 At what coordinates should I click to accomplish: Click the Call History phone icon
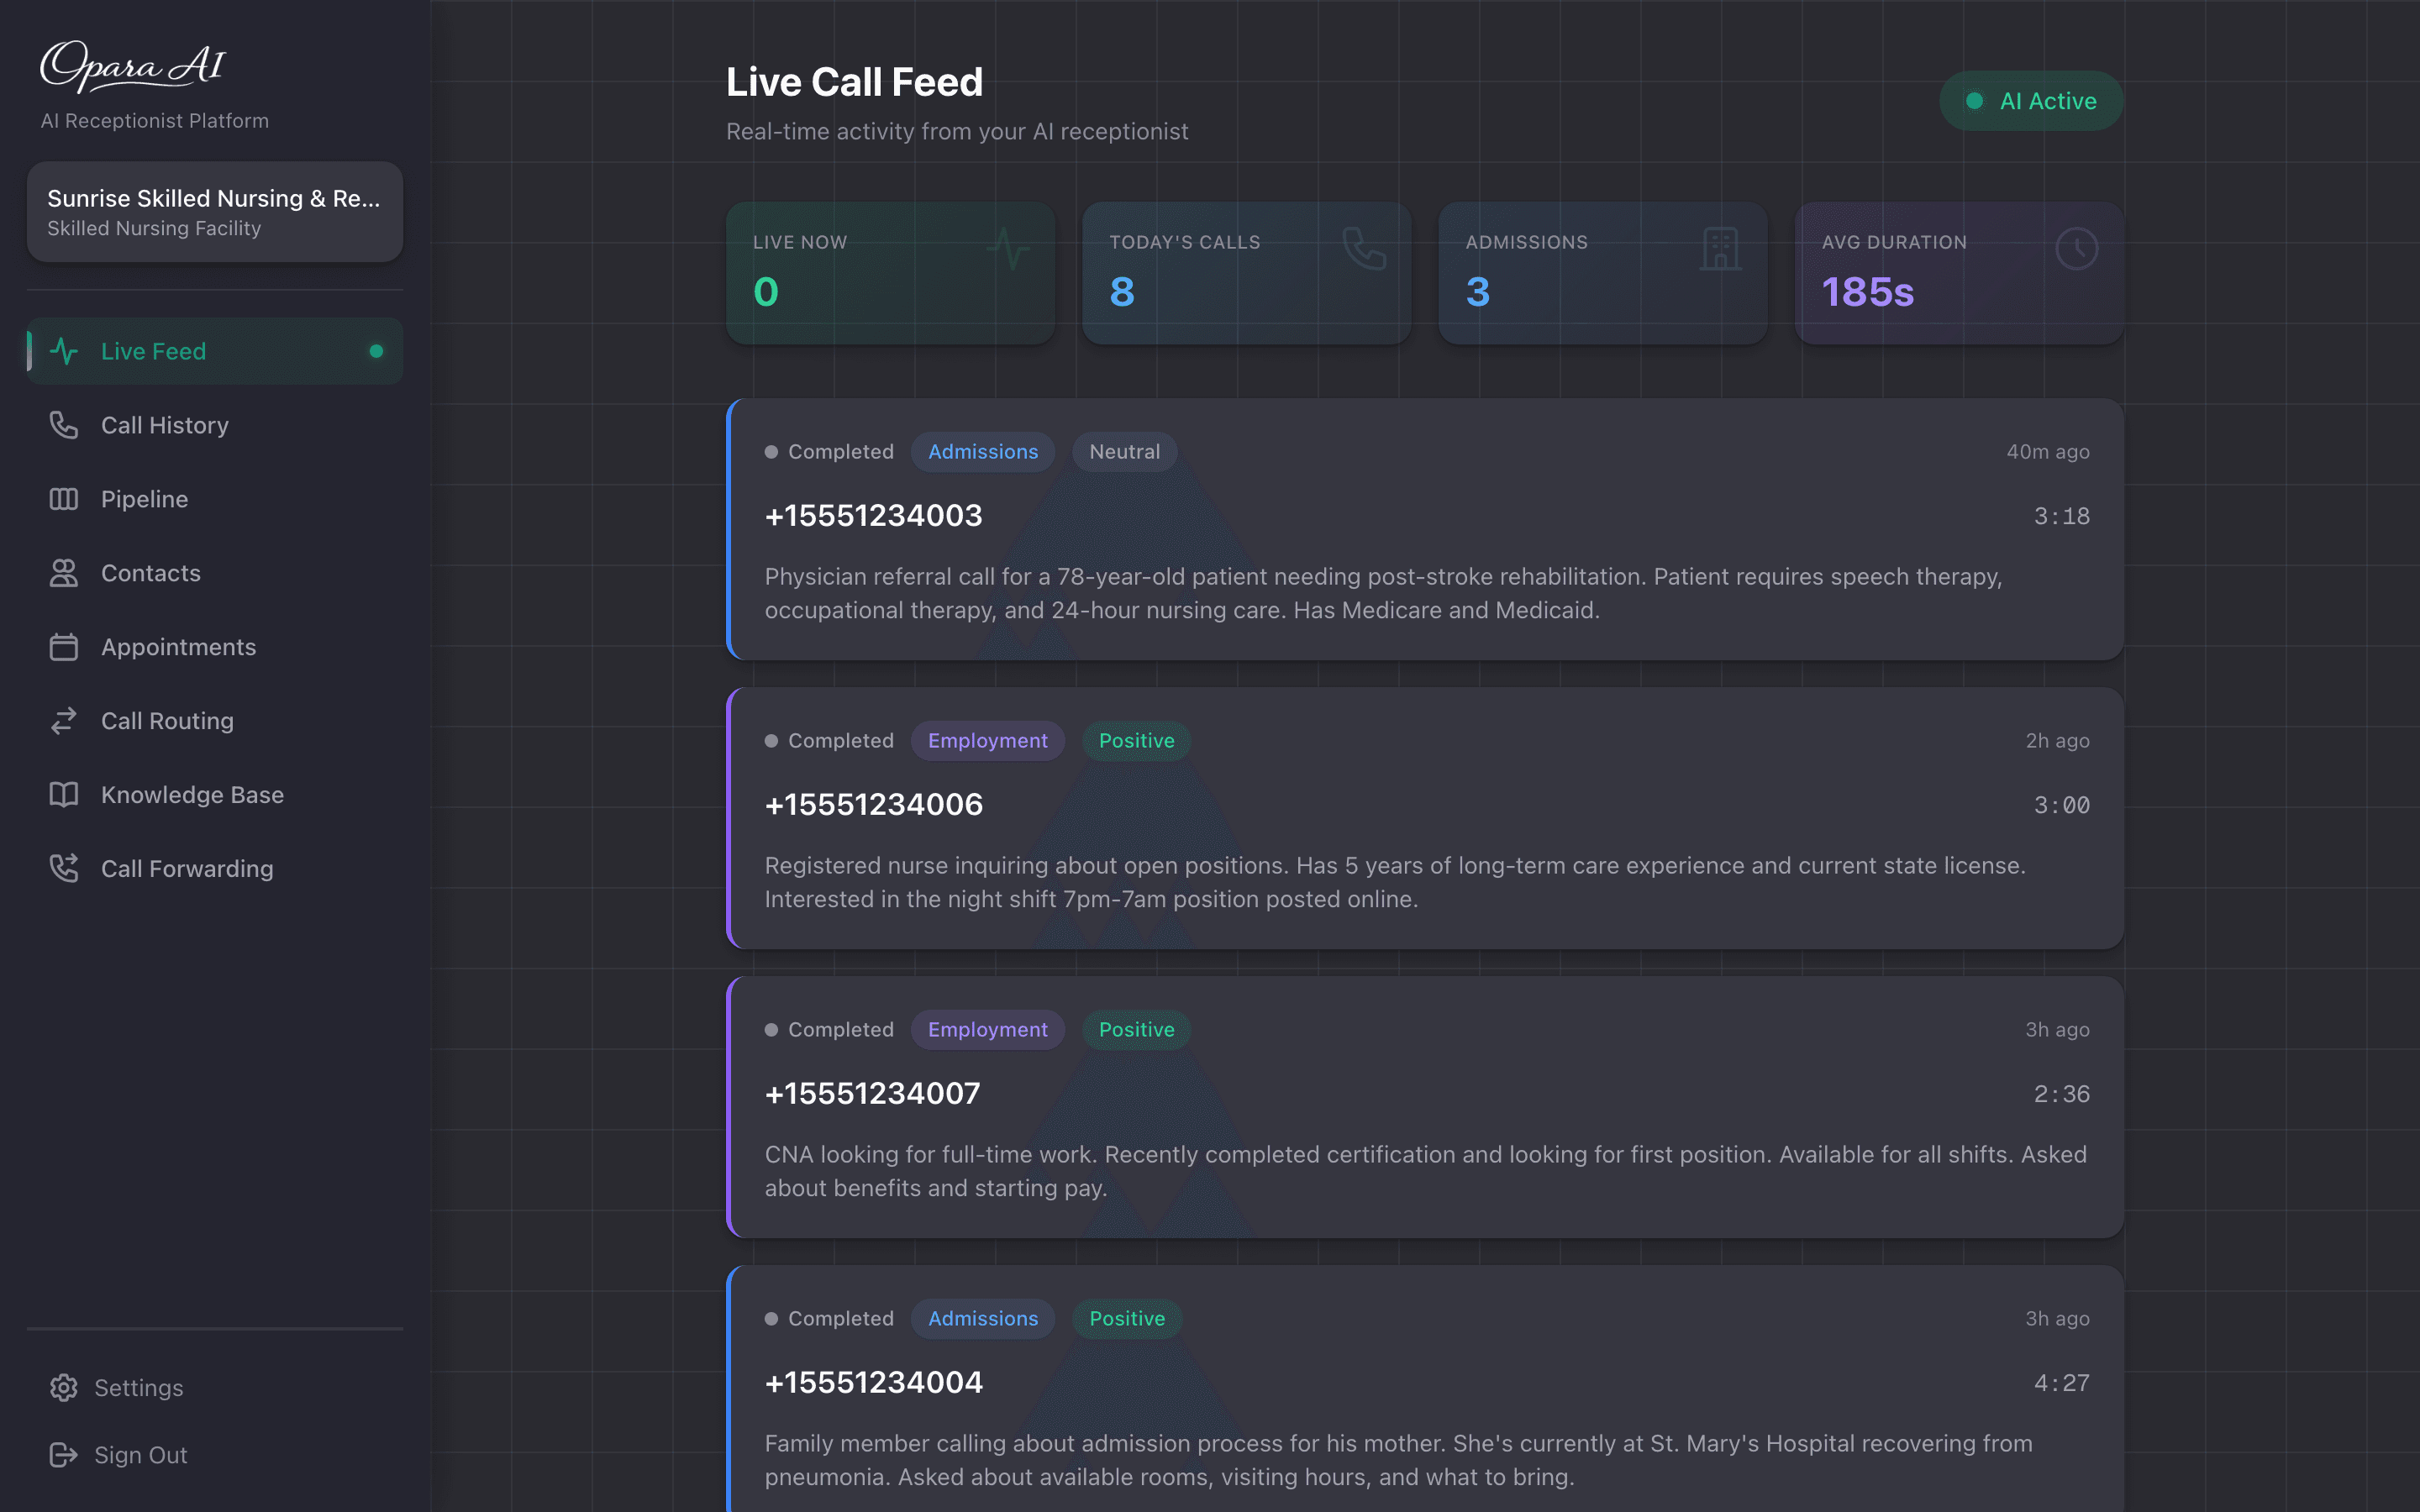point(64,425)
